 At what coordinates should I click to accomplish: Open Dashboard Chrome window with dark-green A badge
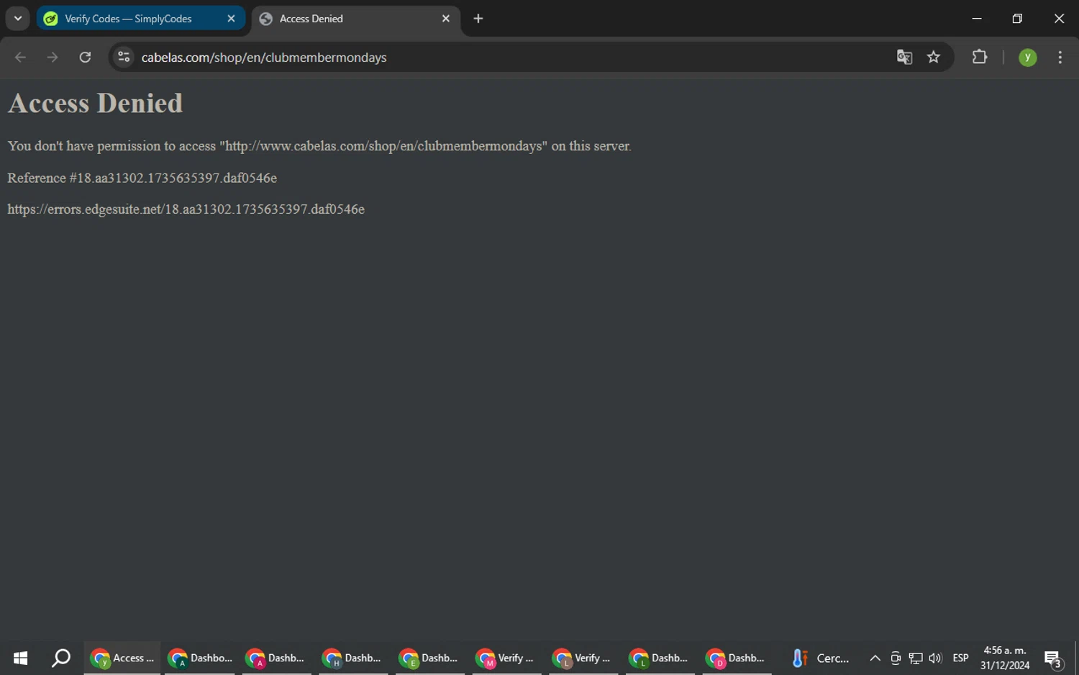click(200, 658)
